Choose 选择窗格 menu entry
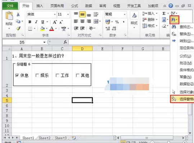This screenshot has height=143, width=194. [182, 99]
